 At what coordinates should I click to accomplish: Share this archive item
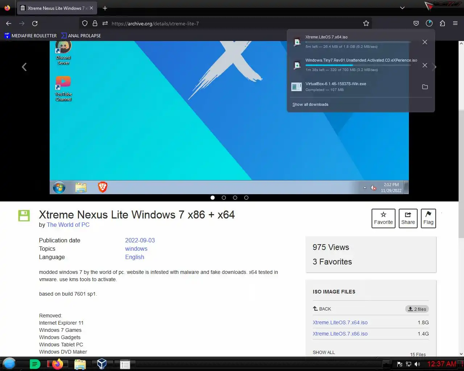(408, 218)
